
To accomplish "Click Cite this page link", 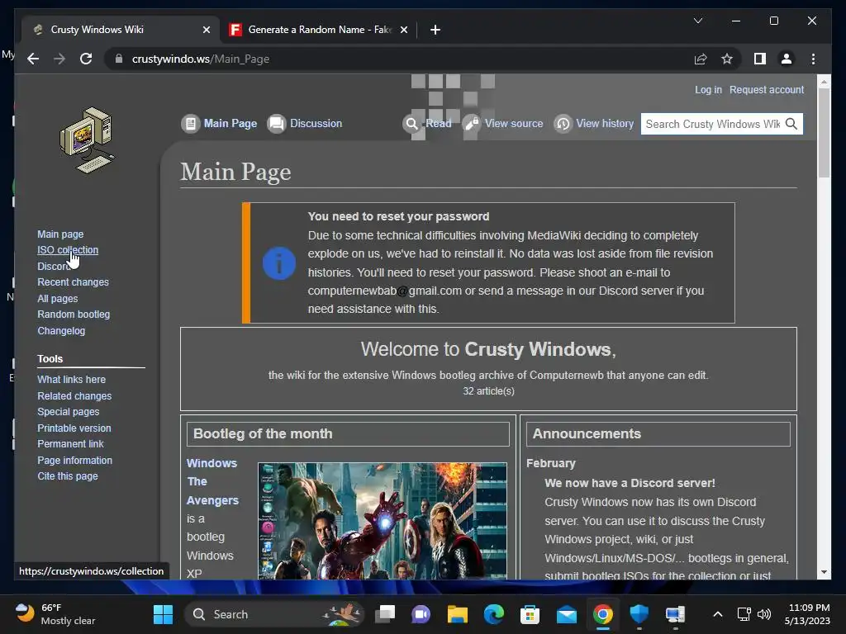I will (68, 476).
